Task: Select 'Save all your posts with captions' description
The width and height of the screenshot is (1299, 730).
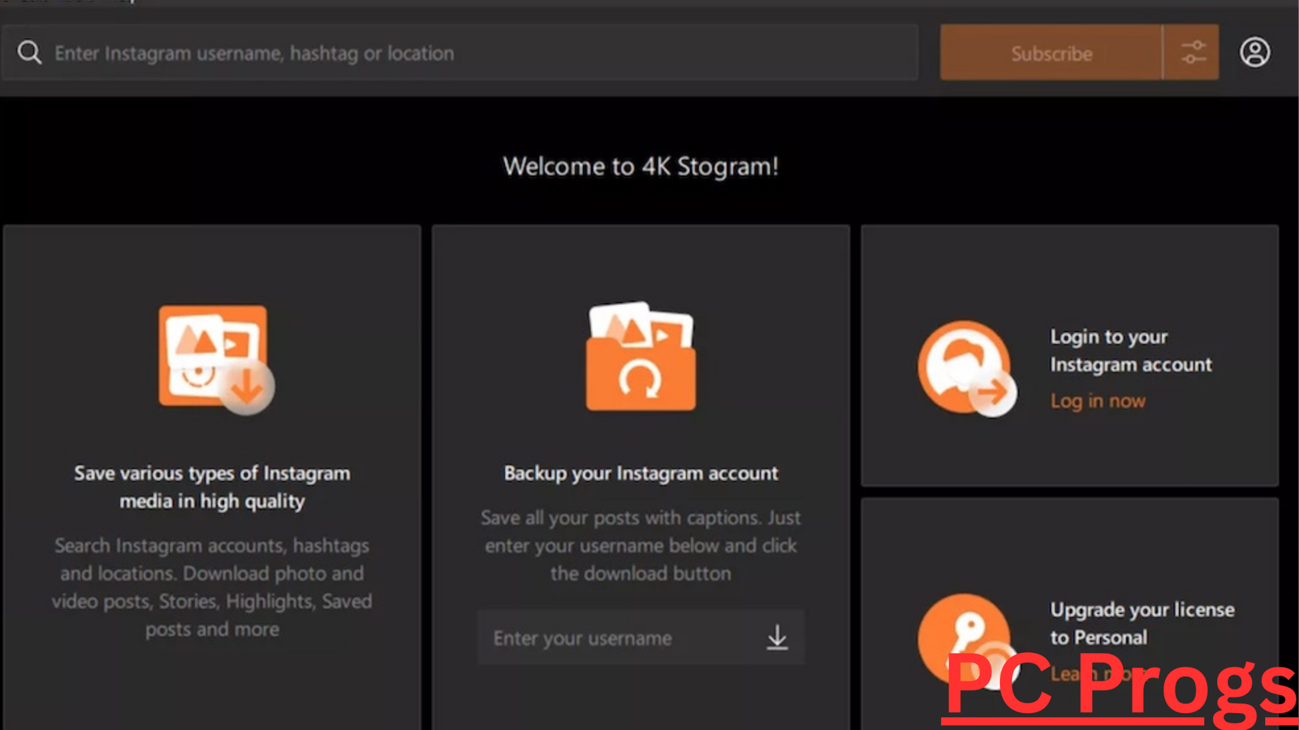Action: tap(641, 545)
